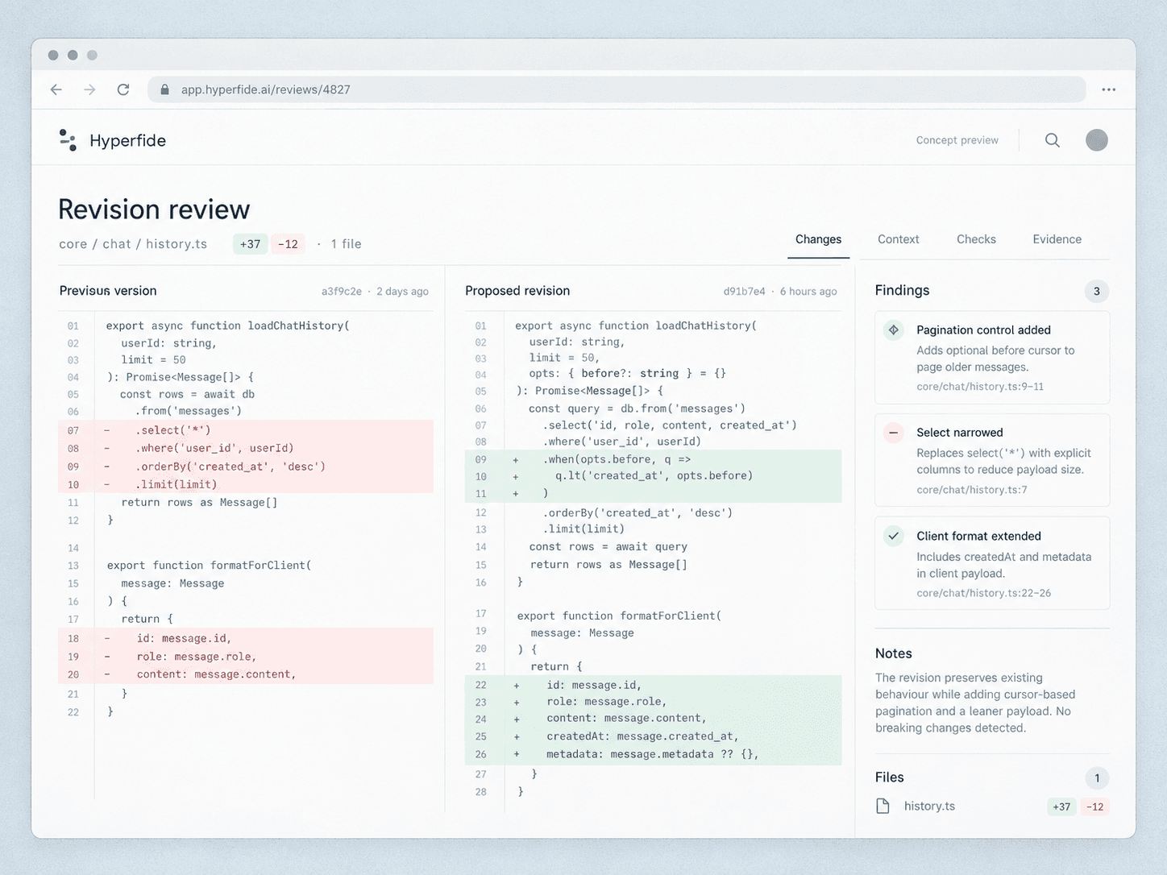Click the Hyperfide brand name

[127, 140]
